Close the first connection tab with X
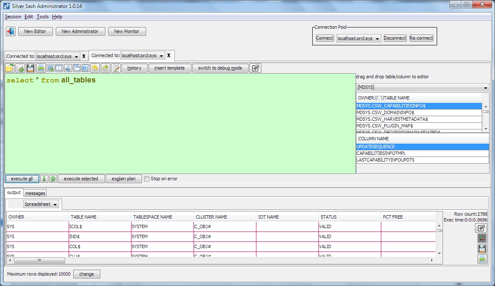 pos(84,56)
